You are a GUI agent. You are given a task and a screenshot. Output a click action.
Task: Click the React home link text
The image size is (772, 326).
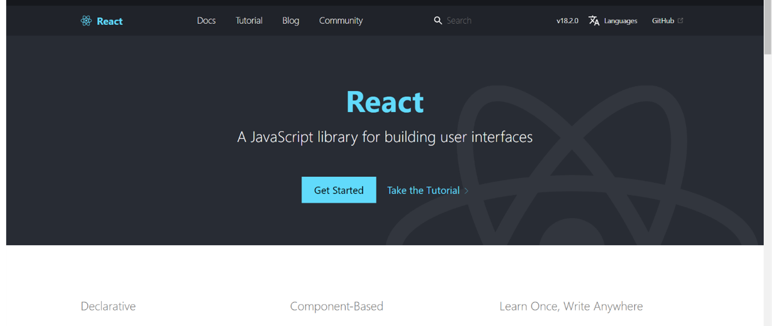109,21
